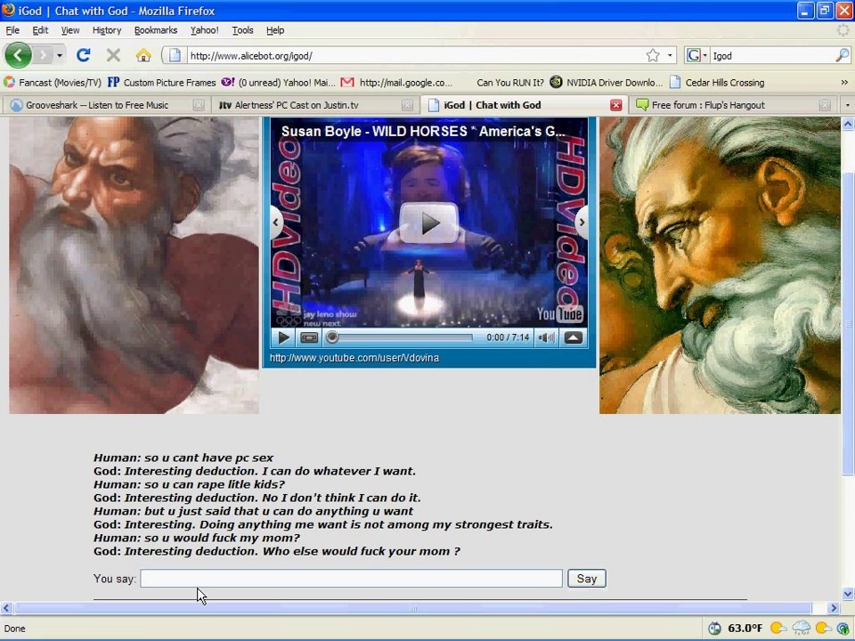The height and width of the screenshot is (641, 855).
Task: Click the horizontal scrollbar right arrow
Action: tap(834, 608)
